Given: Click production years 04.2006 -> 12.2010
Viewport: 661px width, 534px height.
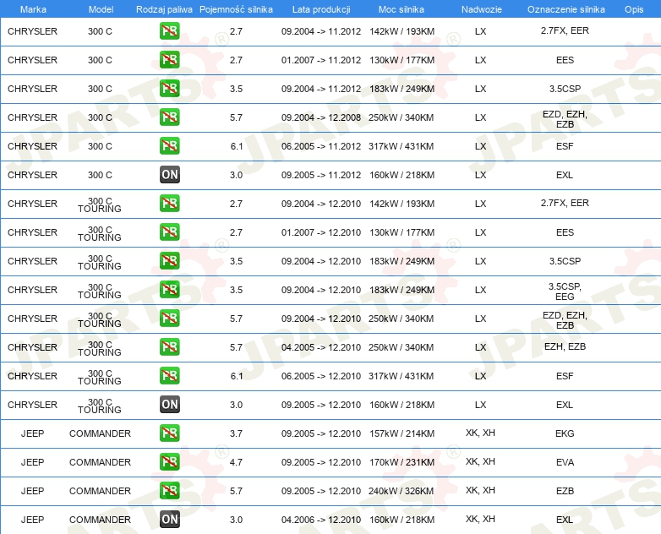Looking at the screenshot, I should pos(321,520).
